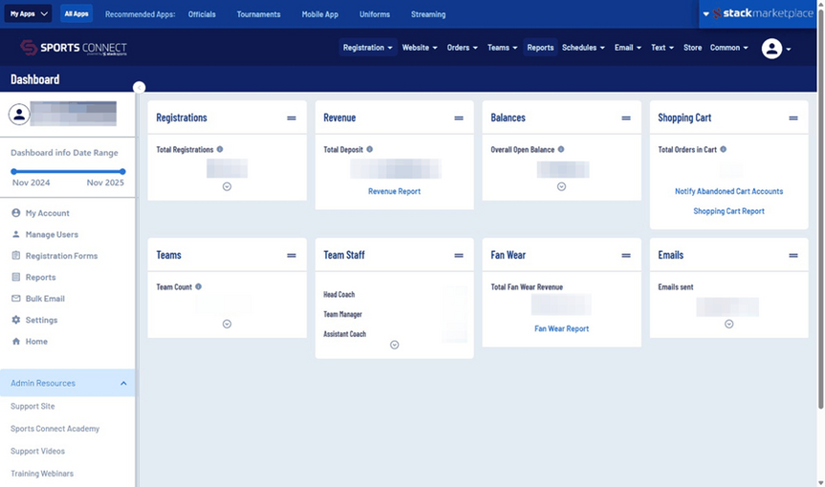
Task: Click the Revenue widget menu icon
Action: click(459, 118)
